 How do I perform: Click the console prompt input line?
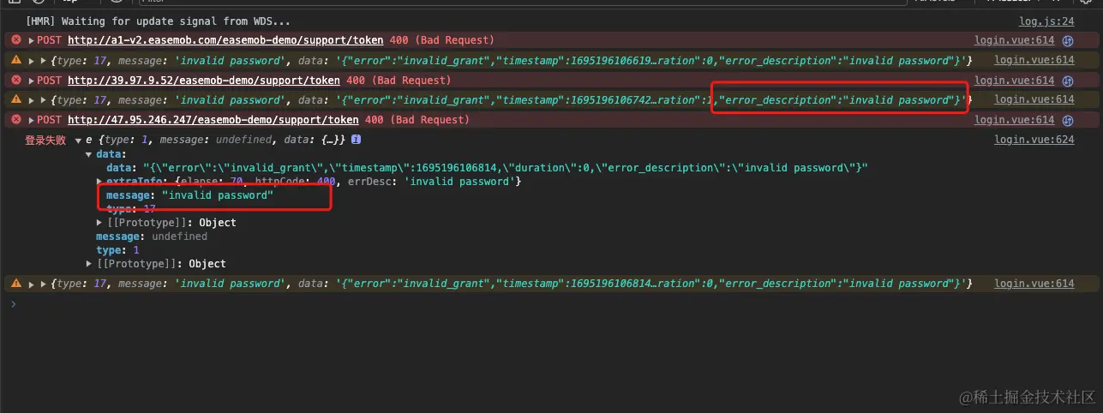tap(551, 303)
